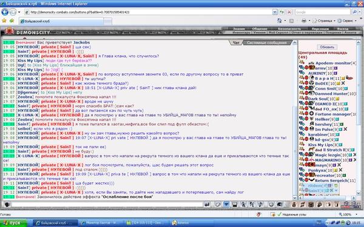Open the Безопасность menu
Screen dimensions: 364x227
289,28
